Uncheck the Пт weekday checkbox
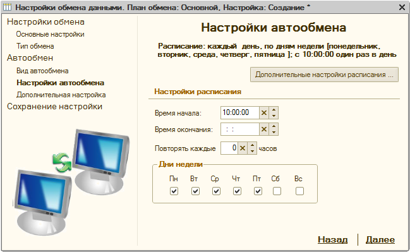Screen dimensions: 410x252 pyautogui.click(x=258, y=191)
